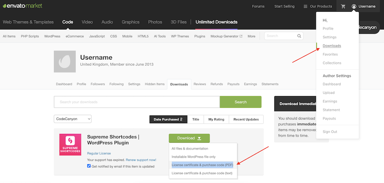Open the shopping cart icon

(x=343, y=7)
